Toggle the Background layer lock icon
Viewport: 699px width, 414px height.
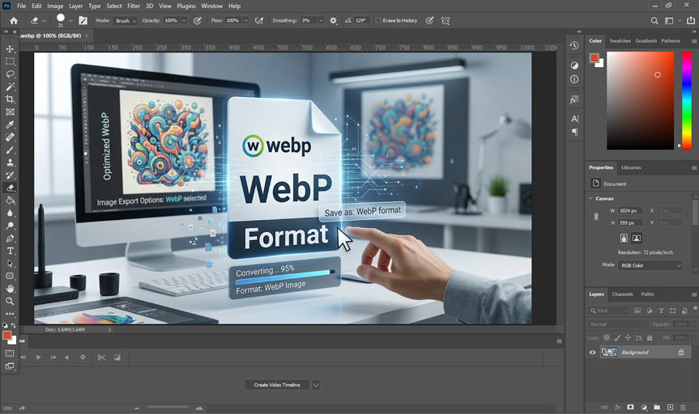coord(680,352)
